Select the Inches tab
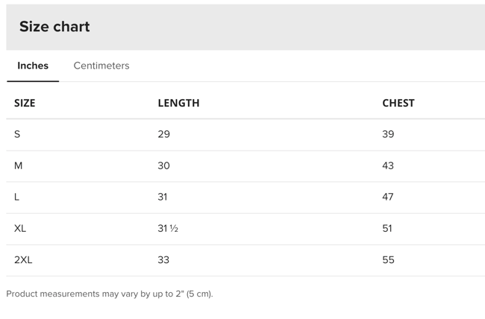The image size is (485, 319). (x=33, y=66)
